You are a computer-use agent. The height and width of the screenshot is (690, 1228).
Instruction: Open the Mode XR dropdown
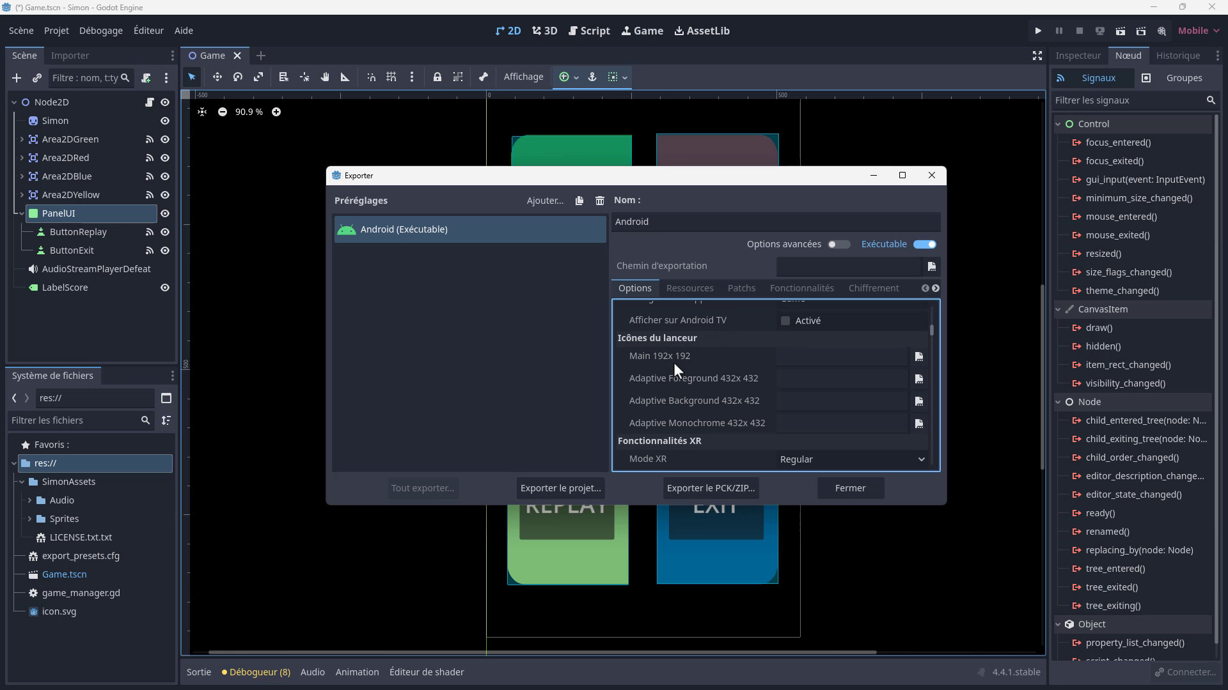pyautogui.click(x=852, y=459)
